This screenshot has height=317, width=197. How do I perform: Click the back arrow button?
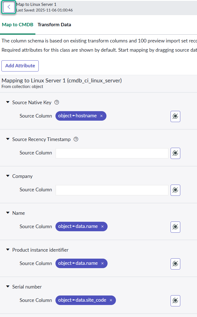(9, 7)
